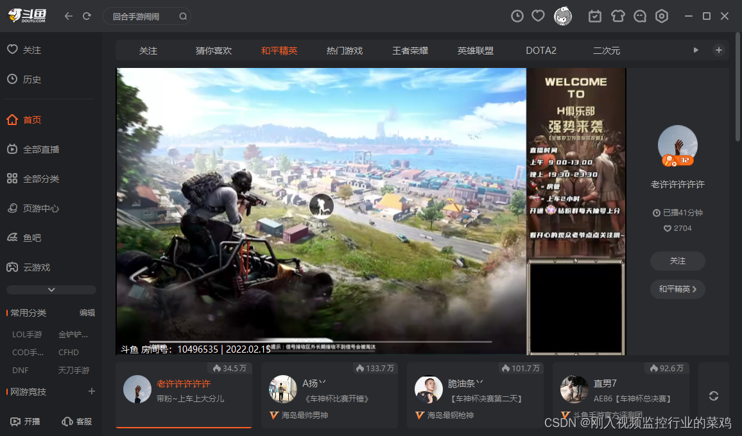Open the LOL手游 category
Viewport: 742px width, 436px height.
[27, 334]
